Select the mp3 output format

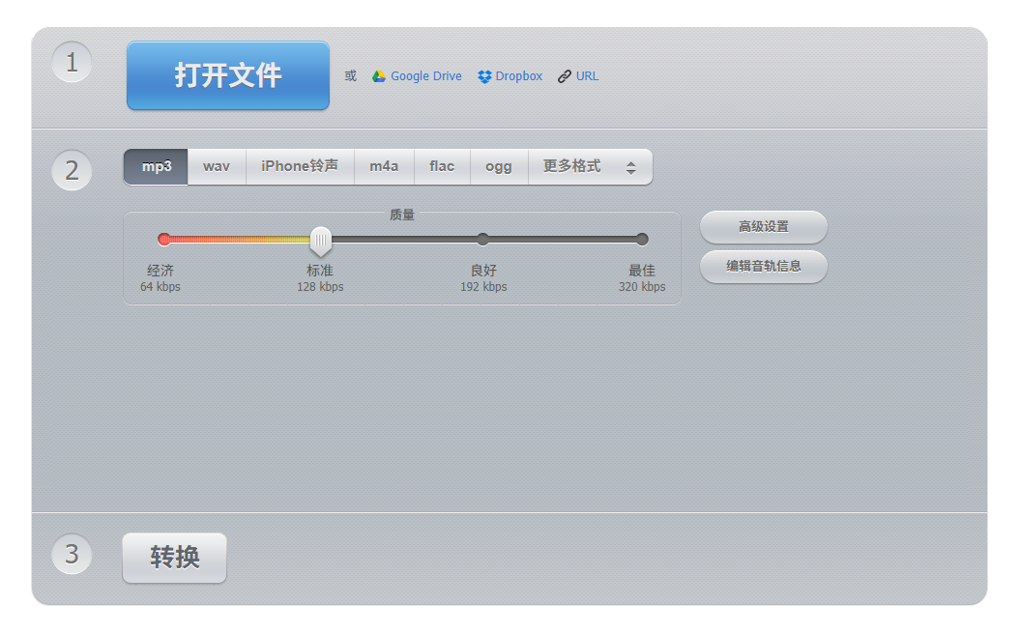pyautogui.click(x=155, y=166)
